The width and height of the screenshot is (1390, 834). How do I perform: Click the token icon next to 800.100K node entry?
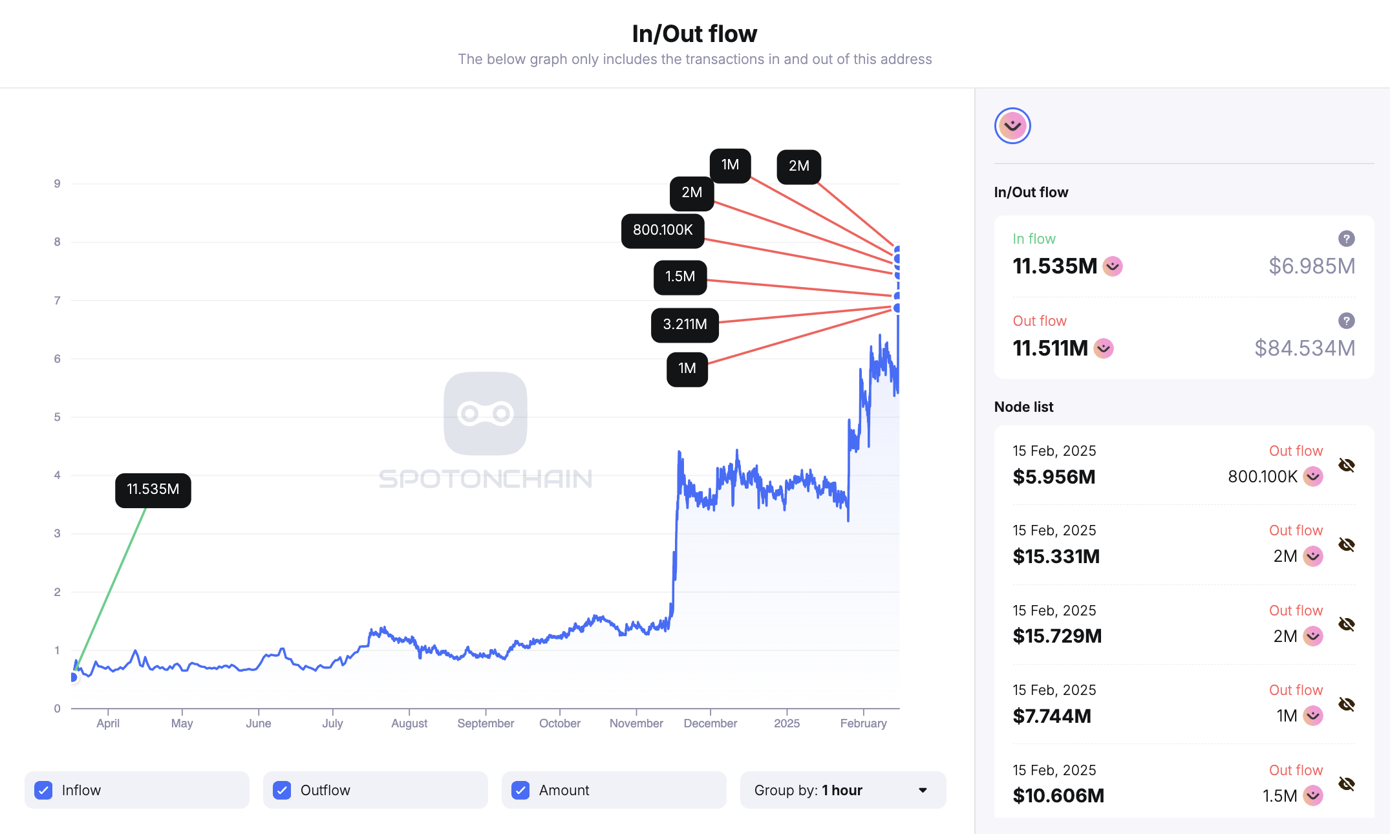tap(1312, 476)
